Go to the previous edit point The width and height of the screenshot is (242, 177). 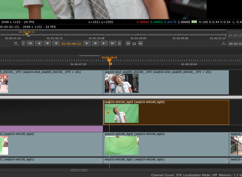[39, 43]
